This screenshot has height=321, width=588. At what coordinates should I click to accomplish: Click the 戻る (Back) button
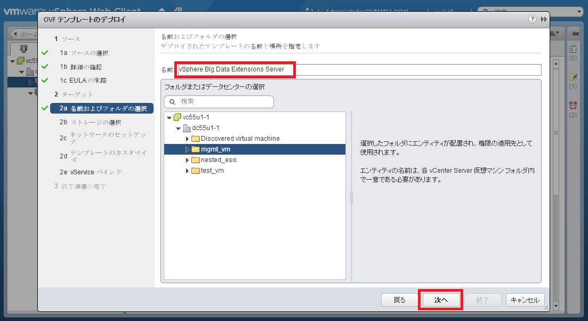pyautogui.click(x=399, y=300)
